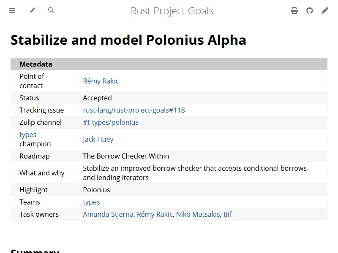This screenshot has width=338, height=253.
Task: Click the Stabilize and model Polonius Alpha heading
Action: (x=128, y=40)
